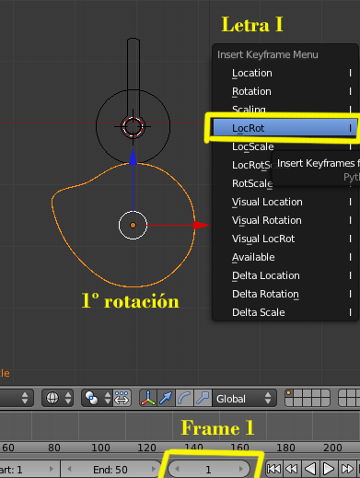The image size is (360, 478).
Task: Increase Start frame using right arrow
Action: (52, 469)
